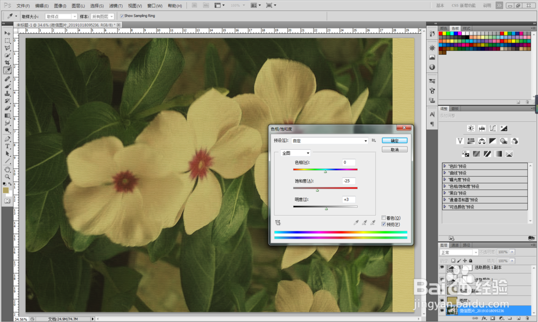
Task: Select the Move tool at top of toolbox
Action: click(8, 33)
